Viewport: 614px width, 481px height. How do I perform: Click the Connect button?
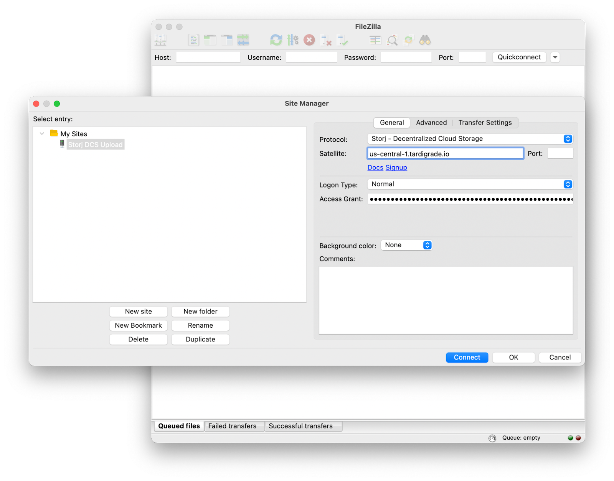coord(467,358)
